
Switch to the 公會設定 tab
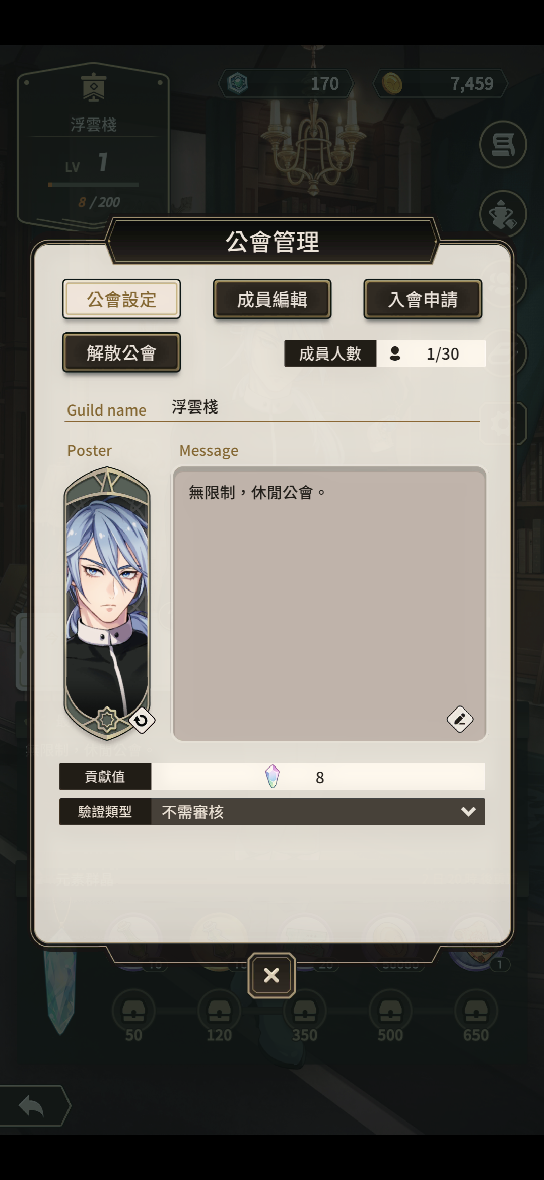[121, 299]
